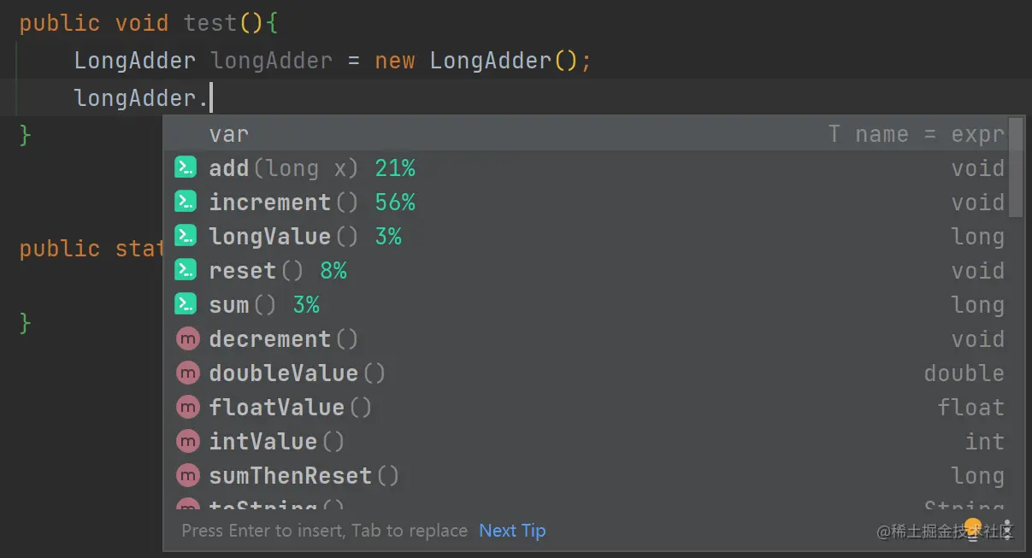Click the method icon beside intValue()
1032x558 pixels.
[186, 441]
